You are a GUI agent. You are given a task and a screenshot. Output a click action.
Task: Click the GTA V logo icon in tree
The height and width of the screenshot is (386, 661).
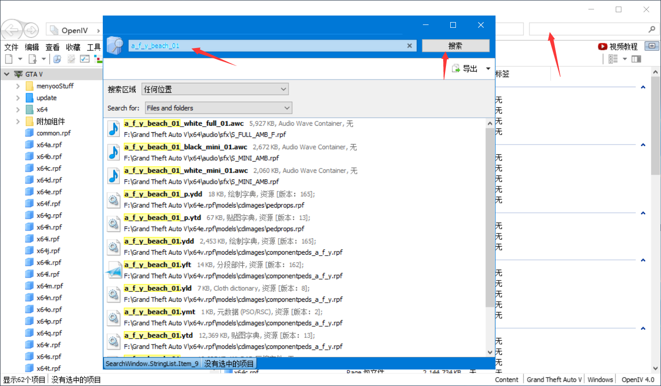[x=19, y=74]
